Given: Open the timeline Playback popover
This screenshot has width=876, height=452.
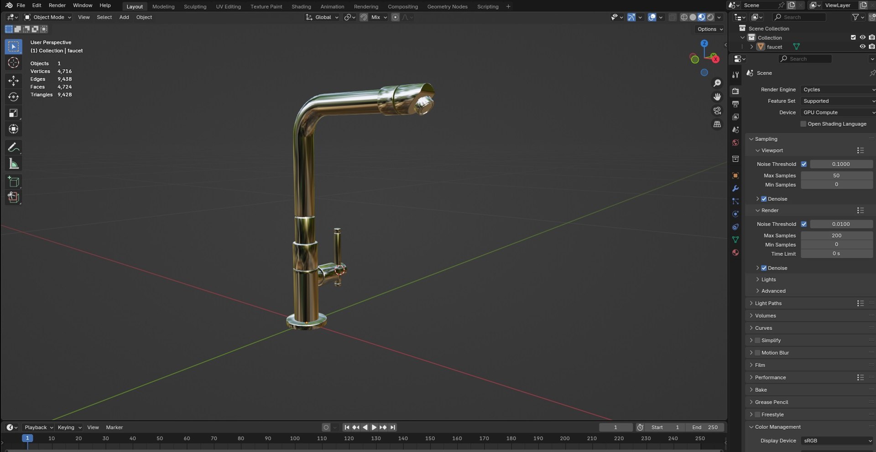Looking at the screenshot, I should [x=38, y=427].
